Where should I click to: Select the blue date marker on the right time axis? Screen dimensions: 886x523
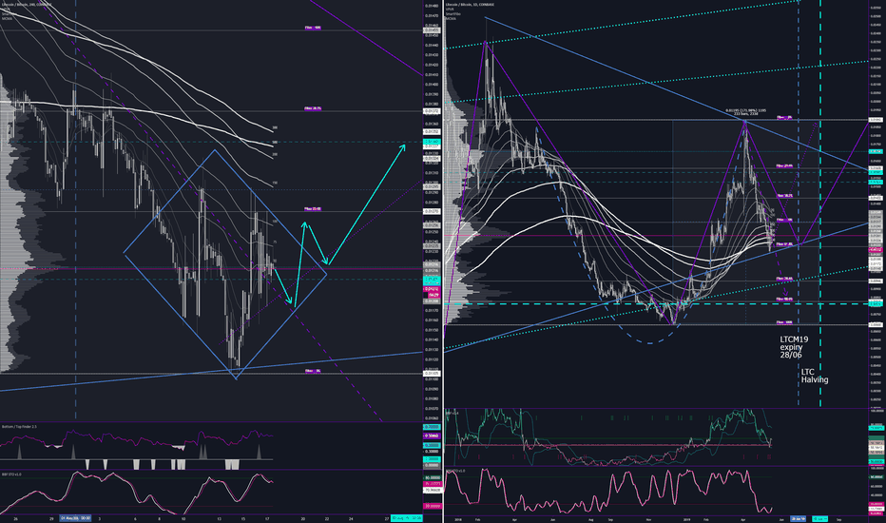coord(798,518)
